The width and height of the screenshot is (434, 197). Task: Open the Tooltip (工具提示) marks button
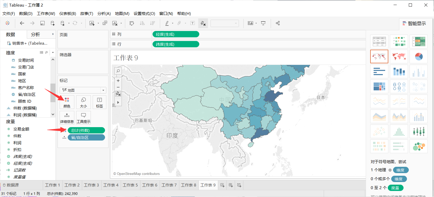[83, 118]
